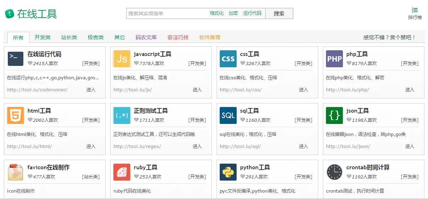The width and height of the screenshot is (428, 199).
Task: Click the green JSON braces icon
Action: tap(334, 115)
